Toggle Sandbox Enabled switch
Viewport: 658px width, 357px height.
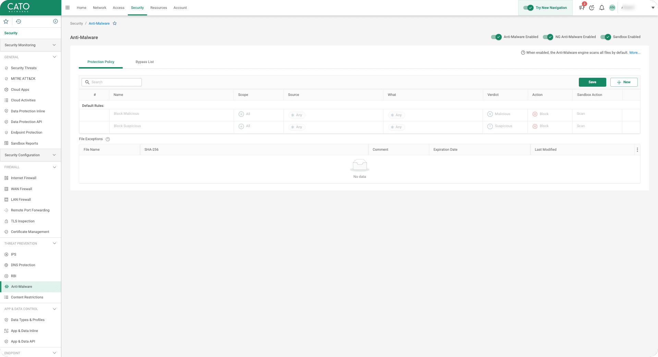606,37
